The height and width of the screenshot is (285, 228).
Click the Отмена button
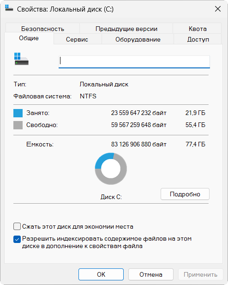click(x=151, y=274)
